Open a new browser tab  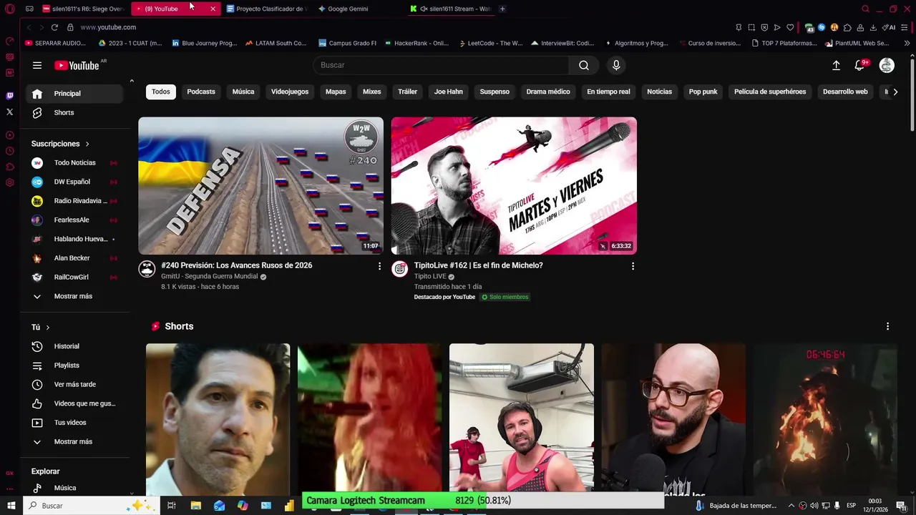pos(502,9)
